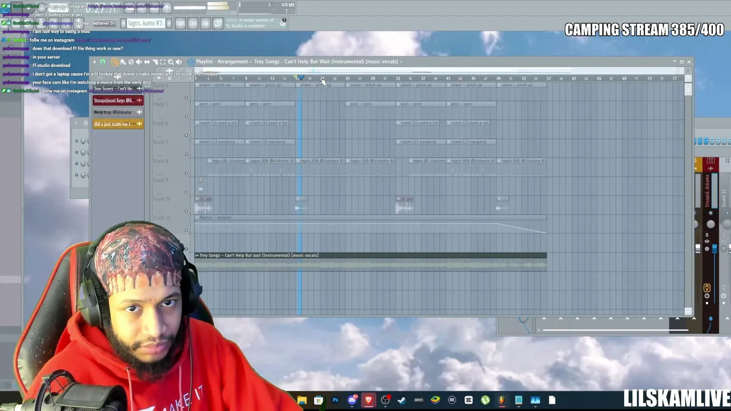This screenshot has height=411, width=731.
Task: Click the mixer knob under the Stoopid insert
Action: pos(710,224)
